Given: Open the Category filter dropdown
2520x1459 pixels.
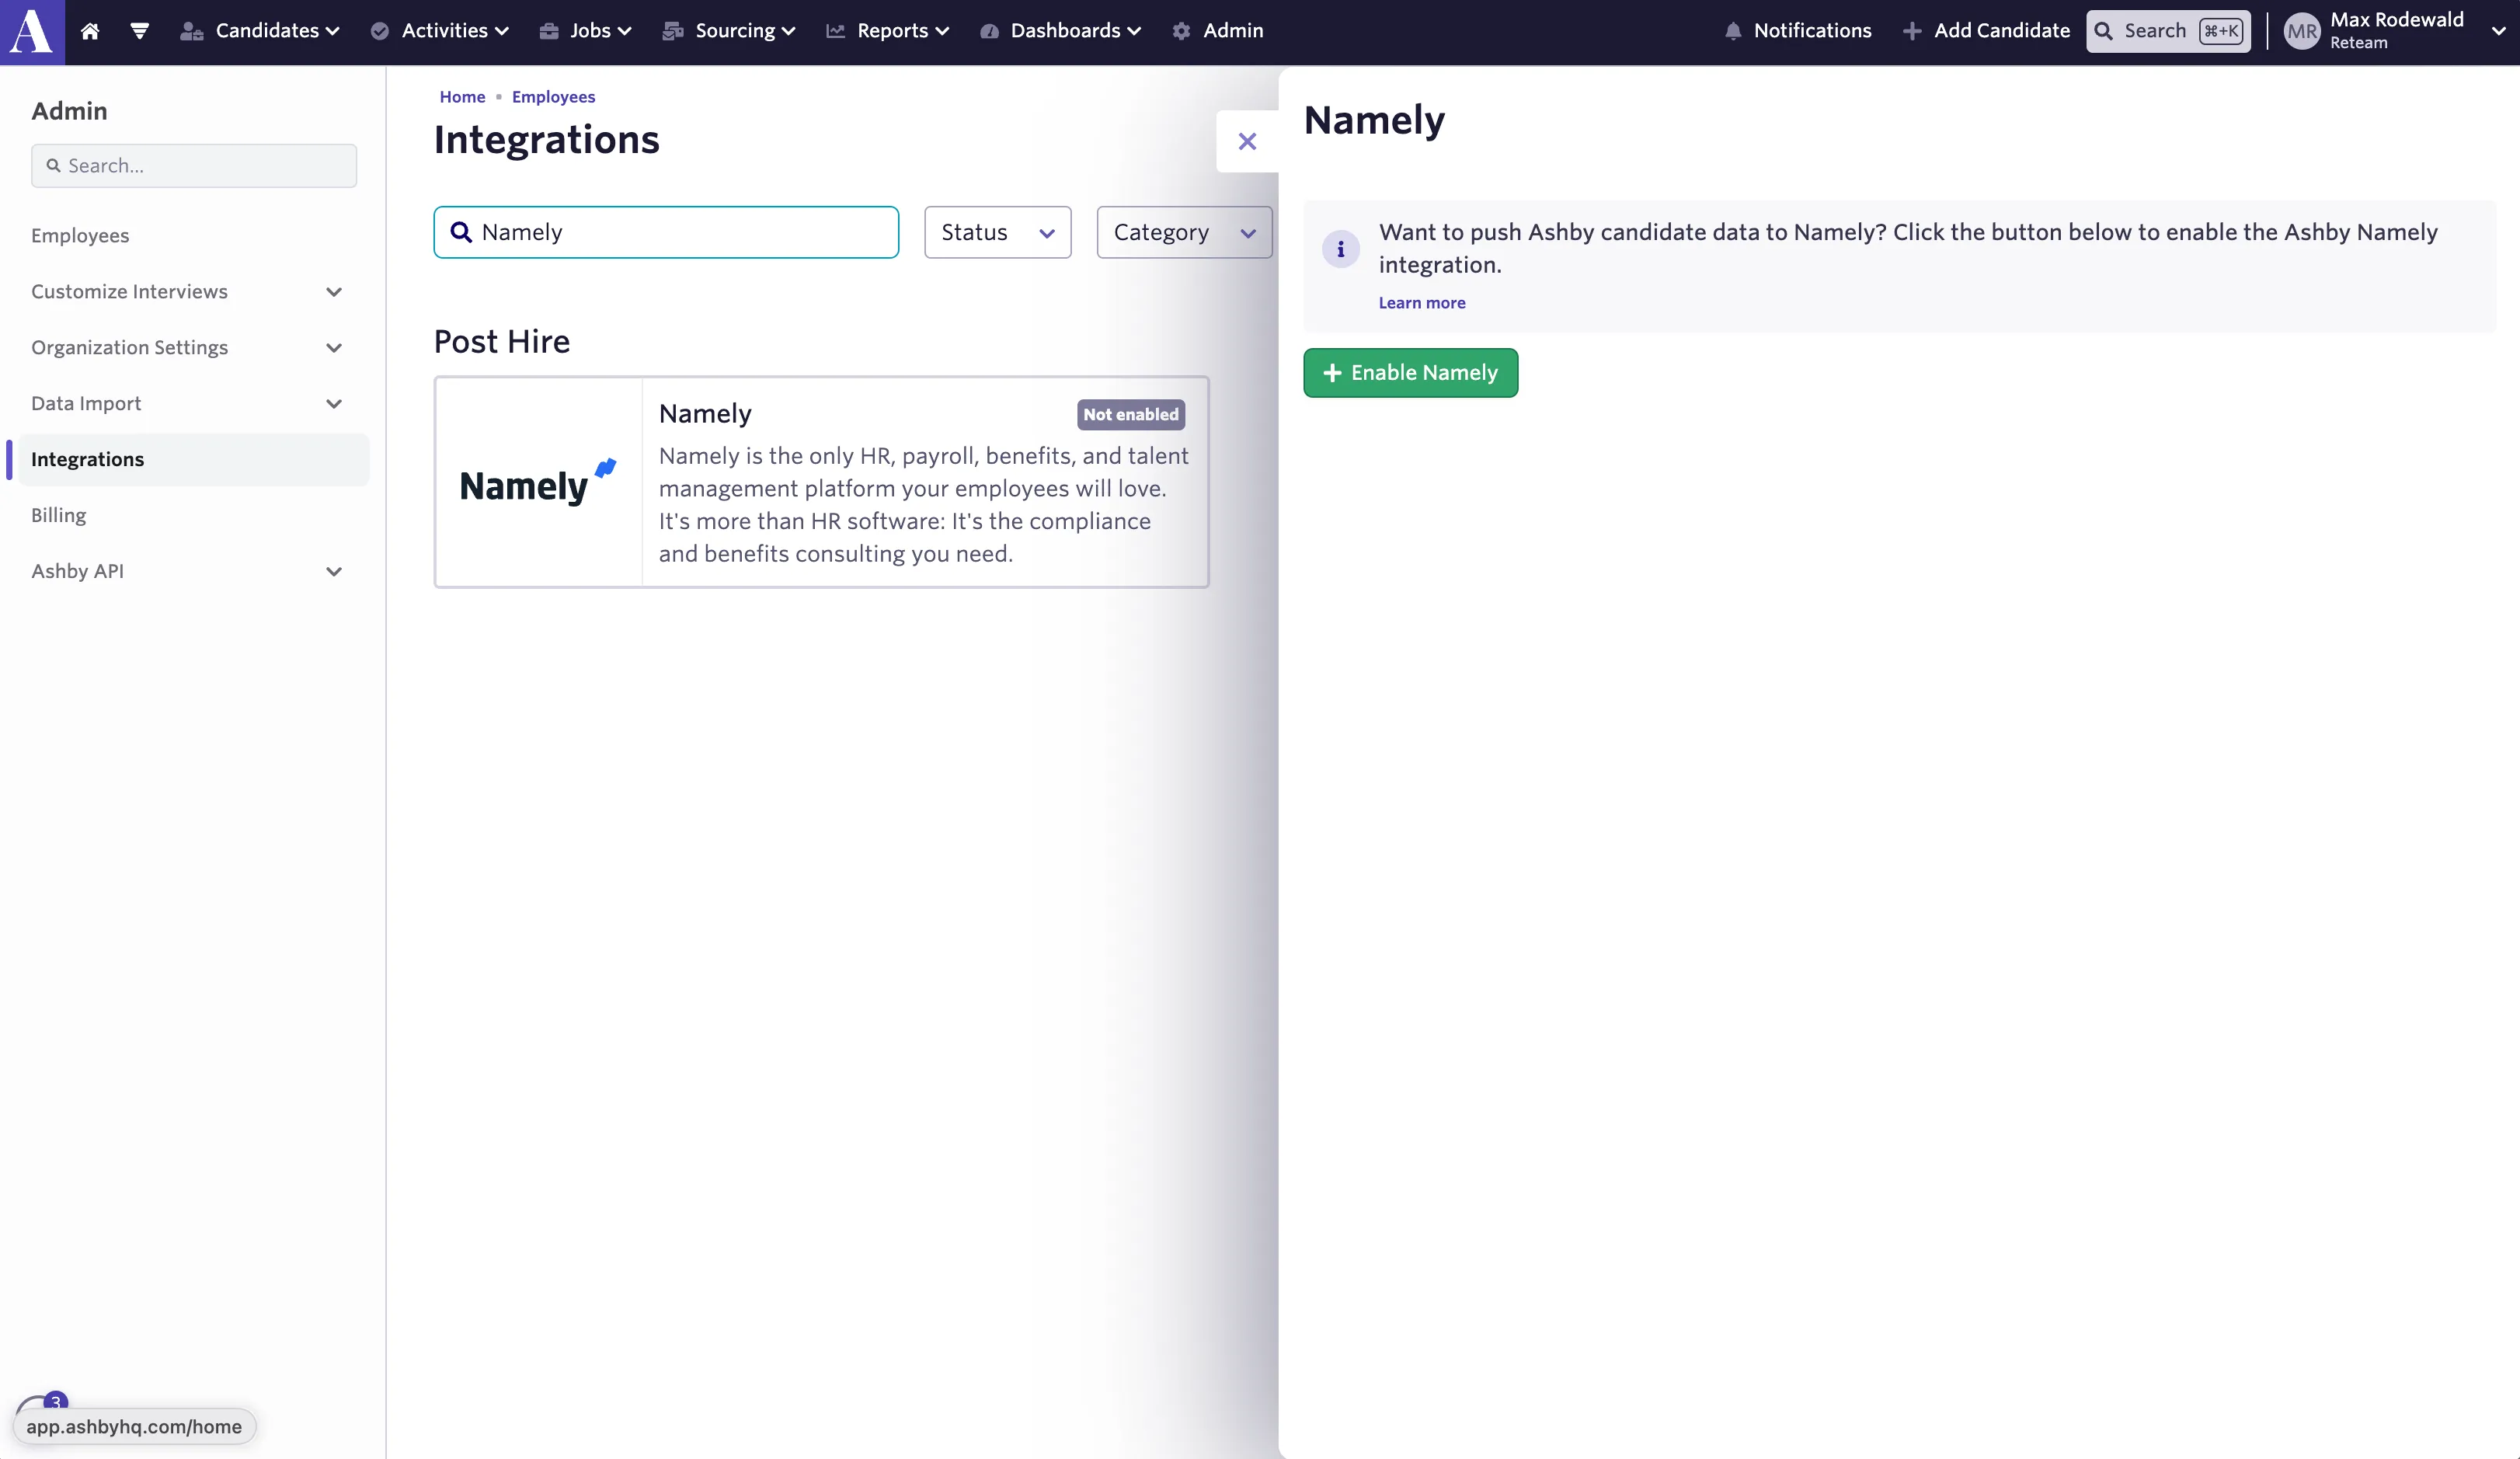Looking at the screenshot, I should point(1184,232).
